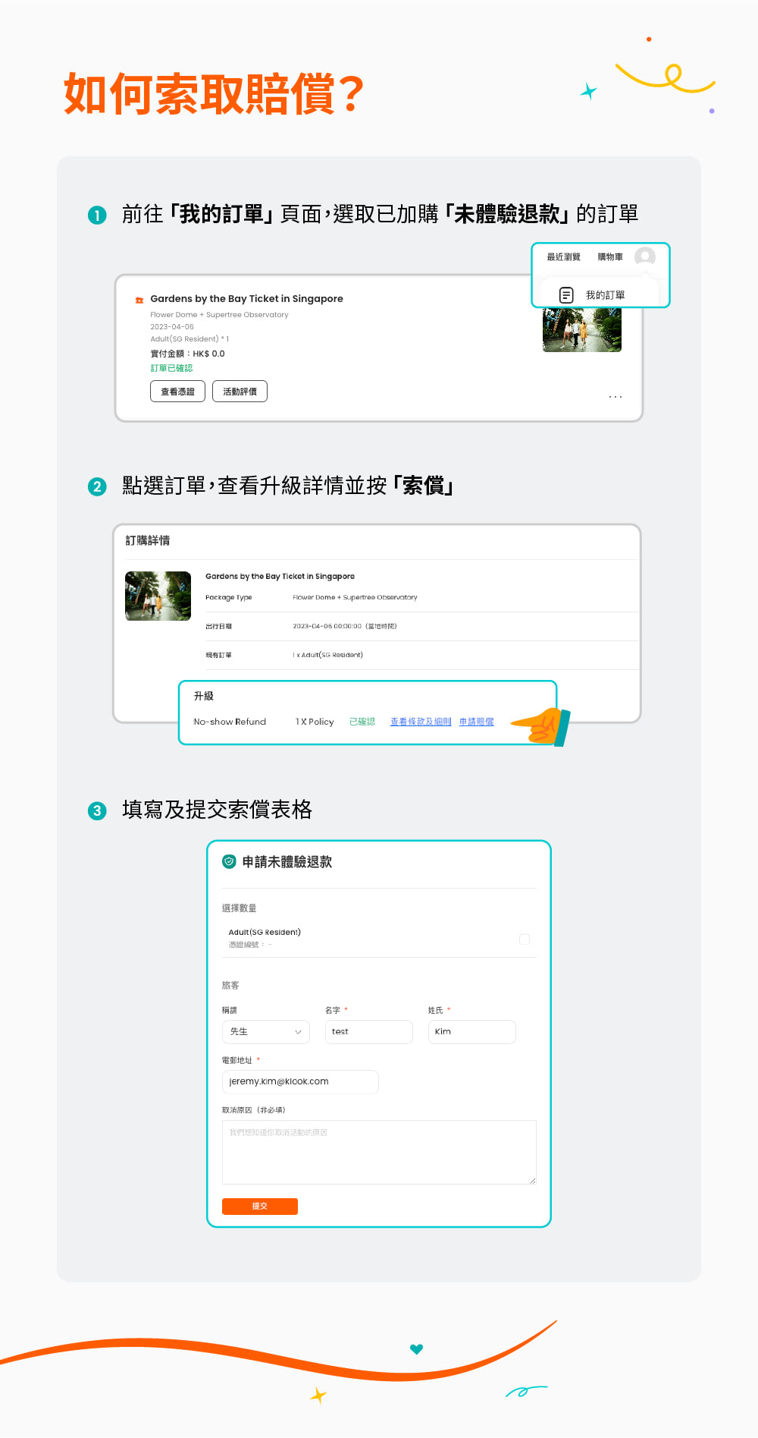Image resolution: width=758 pixels, height=1438 pixels.
Task: Tick the Adult(SG Resident) checkbox
Action: (525, 939)
